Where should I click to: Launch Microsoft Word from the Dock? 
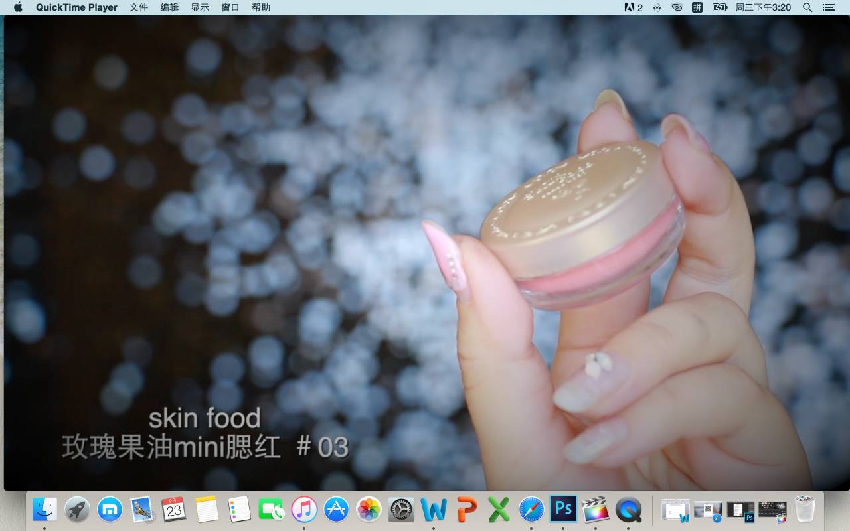tap(434, 510)
